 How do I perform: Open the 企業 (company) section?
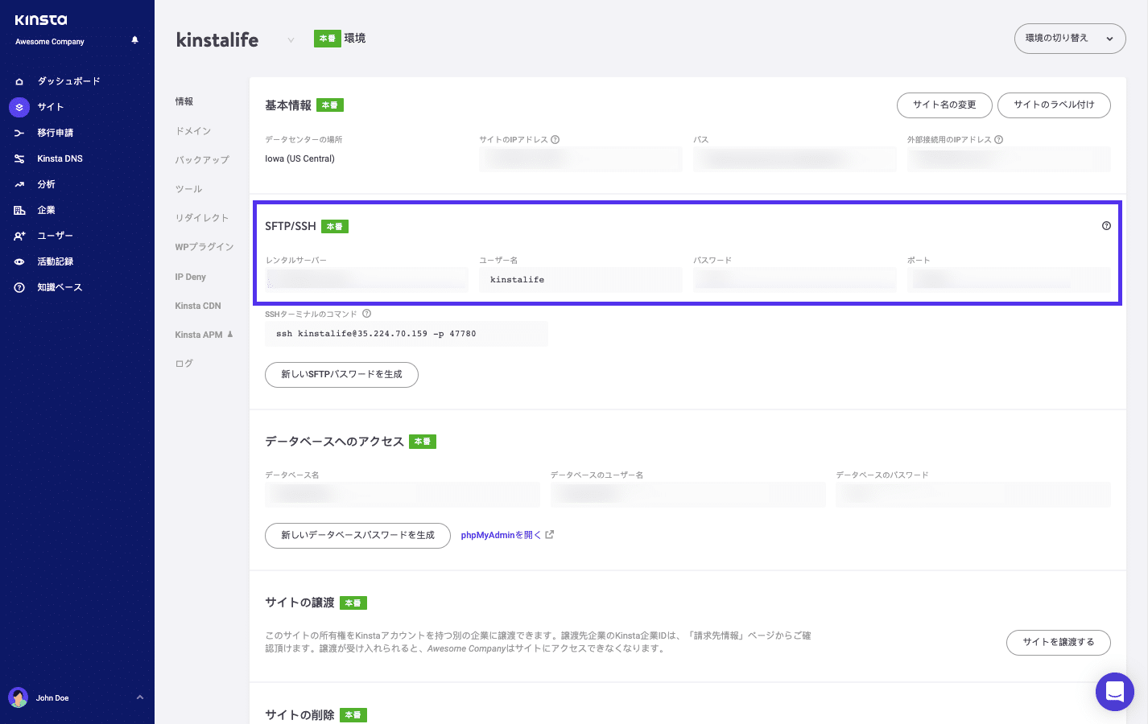point(46,209)
